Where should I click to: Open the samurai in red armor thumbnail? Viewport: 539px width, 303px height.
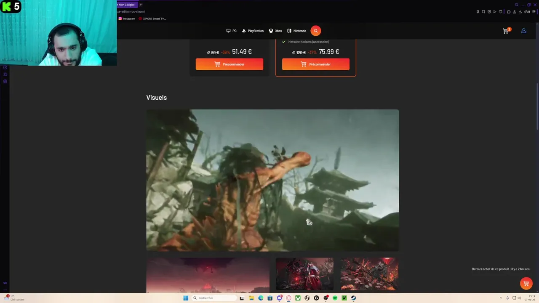(304, 274)
